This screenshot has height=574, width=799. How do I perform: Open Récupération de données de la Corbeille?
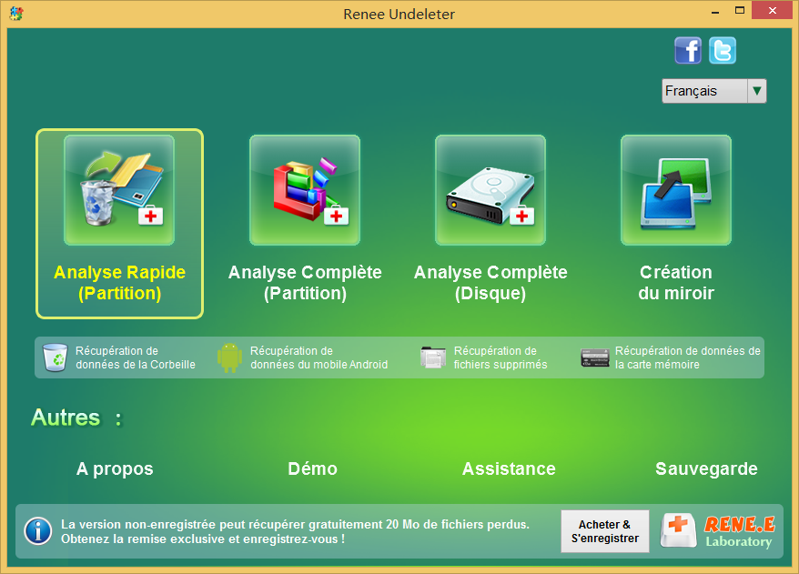(136, 357)
